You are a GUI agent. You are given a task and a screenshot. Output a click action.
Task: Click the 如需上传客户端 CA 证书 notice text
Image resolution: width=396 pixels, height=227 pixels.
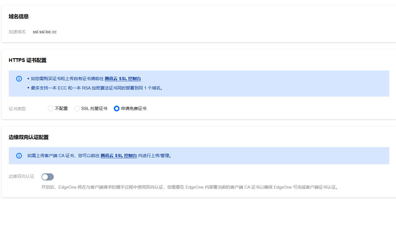(x=63, y=156)
